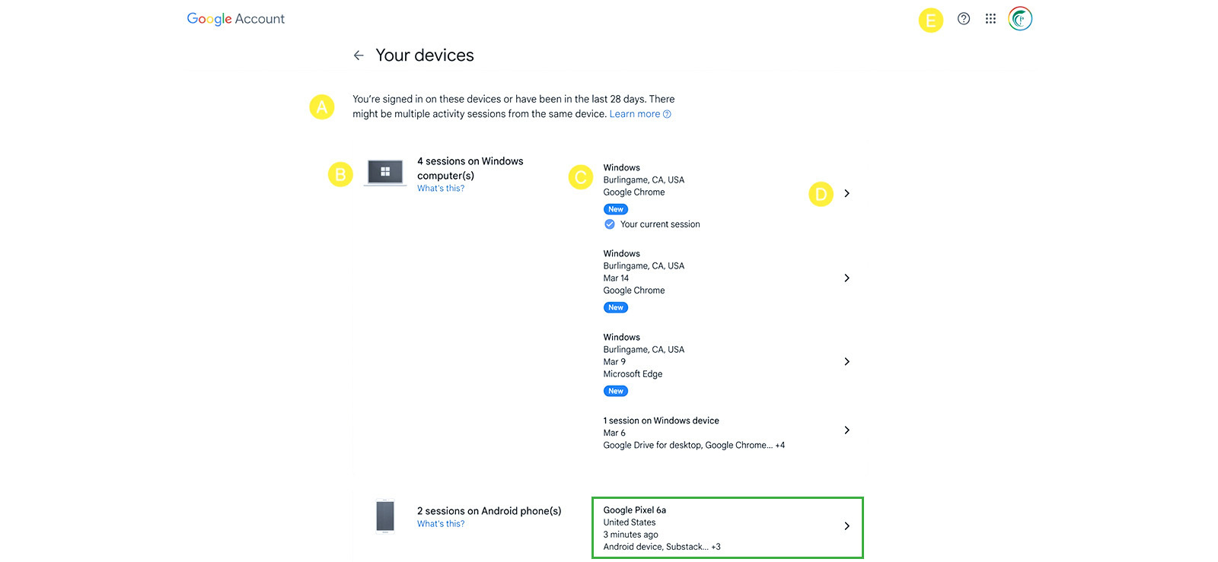Click the Windows laptop device icon
This screenshot has width=1218, height=562.
[x=385, y=173]
